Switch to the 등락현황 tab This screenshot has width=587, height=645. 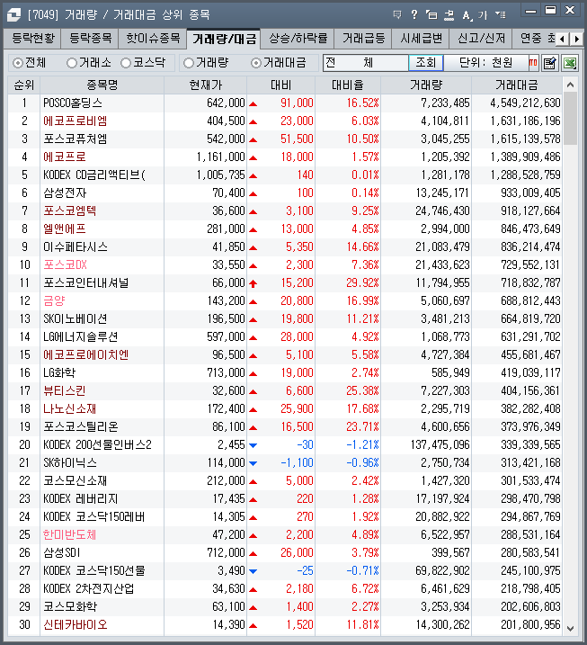pos(32,39)
